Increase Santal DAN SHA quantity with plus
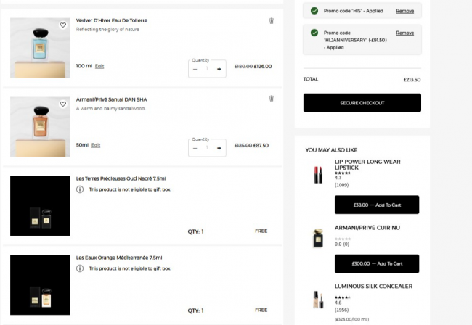The height and width of the screenshot is (325, 472). click(219, 148)
